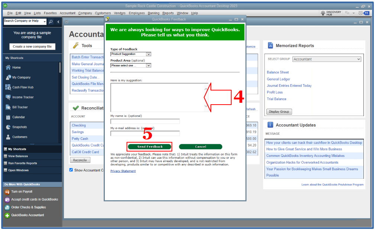Viewport: 375px width, 230px height.
Task: Click Create a new company file
Action: pos(32,47)
